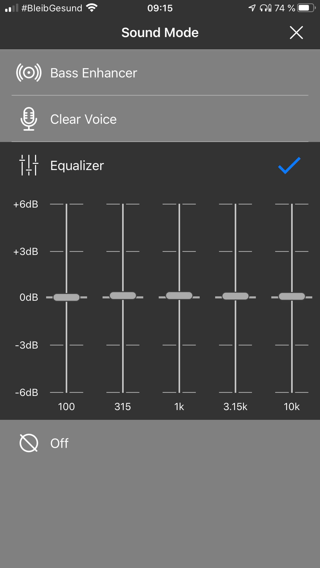Image resolution: width=320 pixels, height=568 pixels.
Task: Select the Equalizer label
Action: [x=77, y=165]
